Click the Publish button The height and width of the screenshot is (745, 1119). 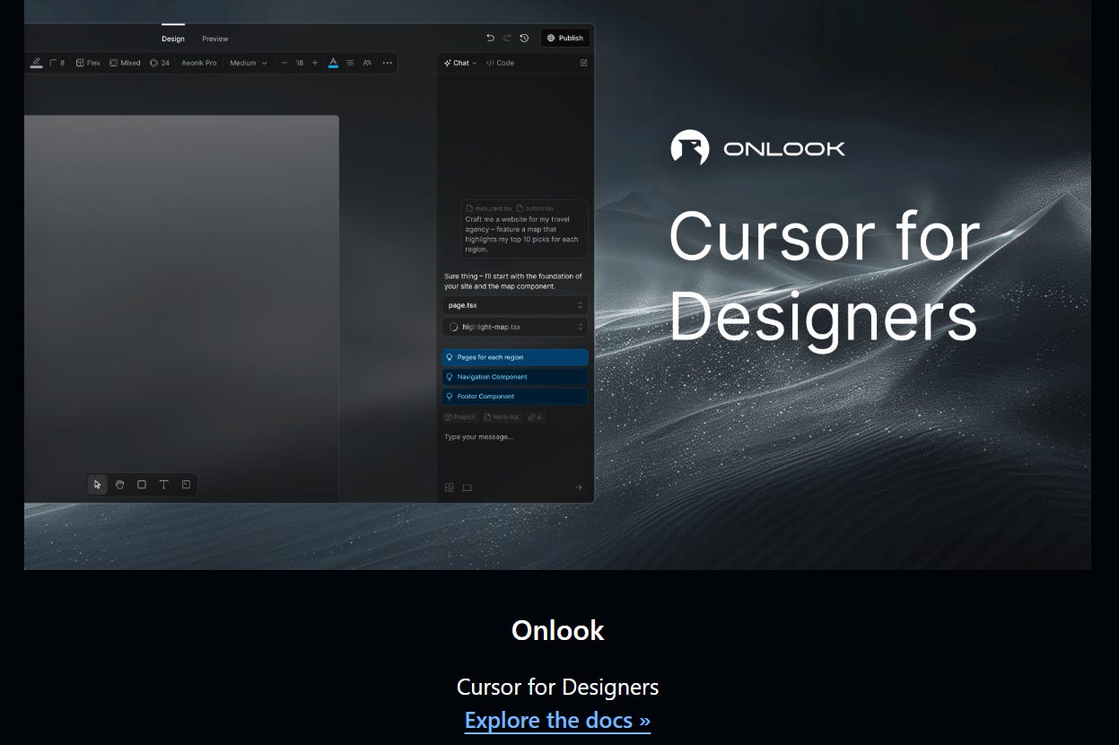coord(565,38)
